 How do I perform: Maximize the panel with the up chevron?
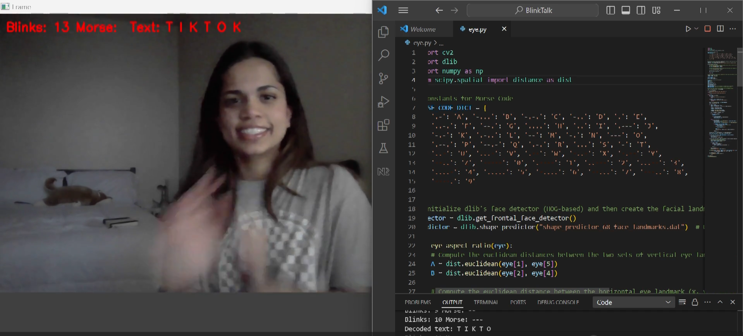point(720,302)
